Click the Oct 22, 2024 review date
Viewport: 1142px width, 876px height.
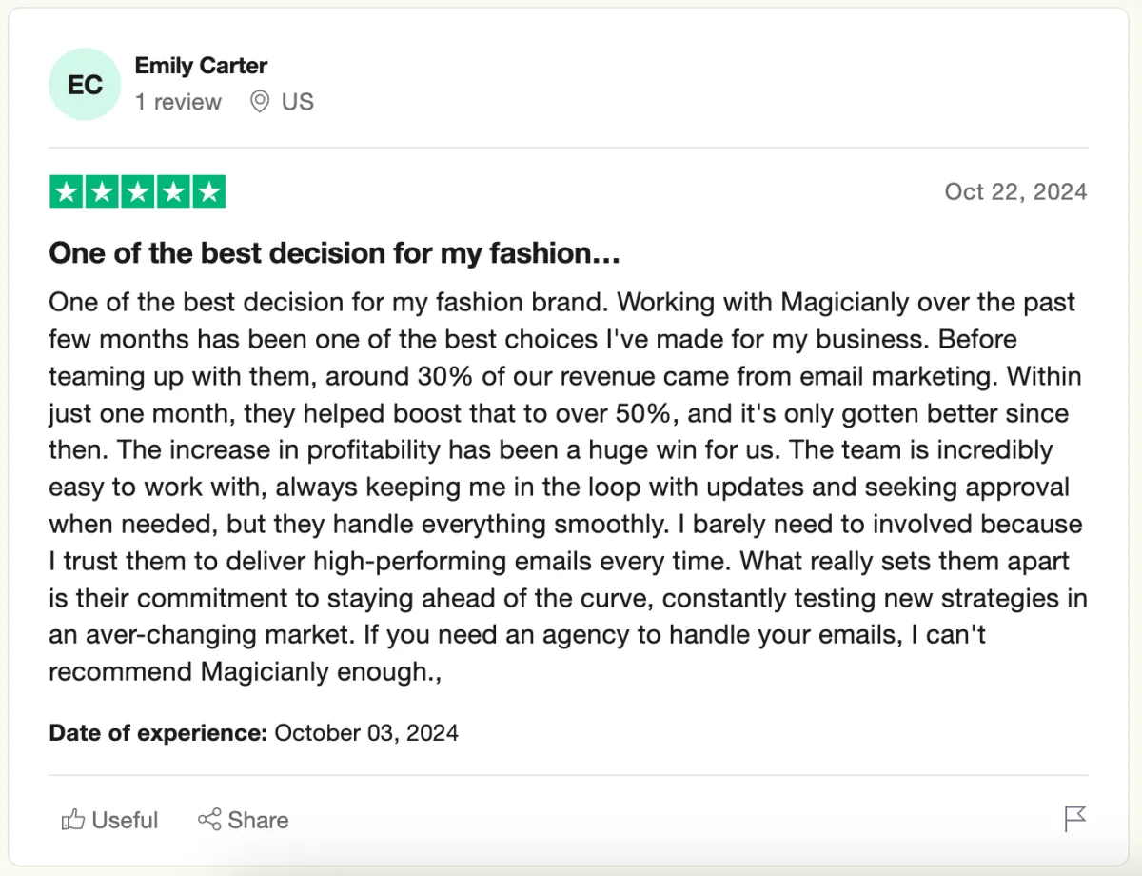coord(1015,191)
